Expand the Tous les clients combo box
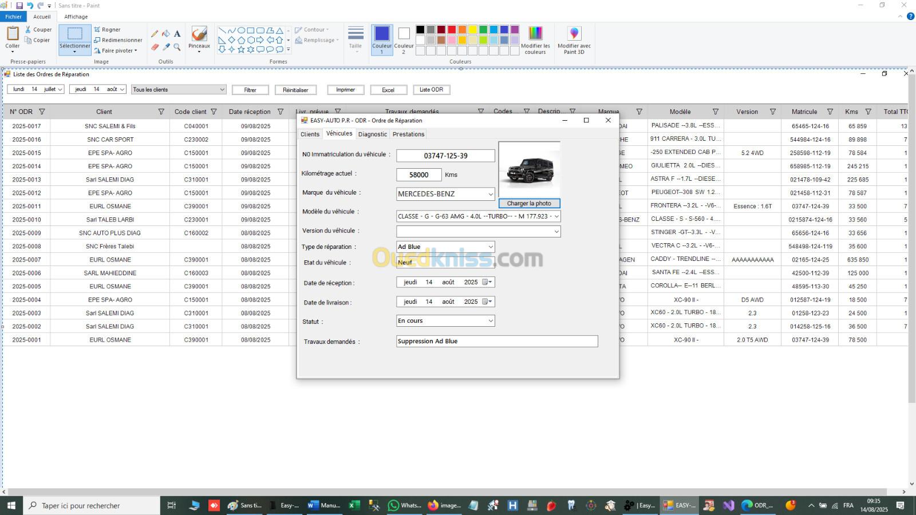 pos(222,90)
